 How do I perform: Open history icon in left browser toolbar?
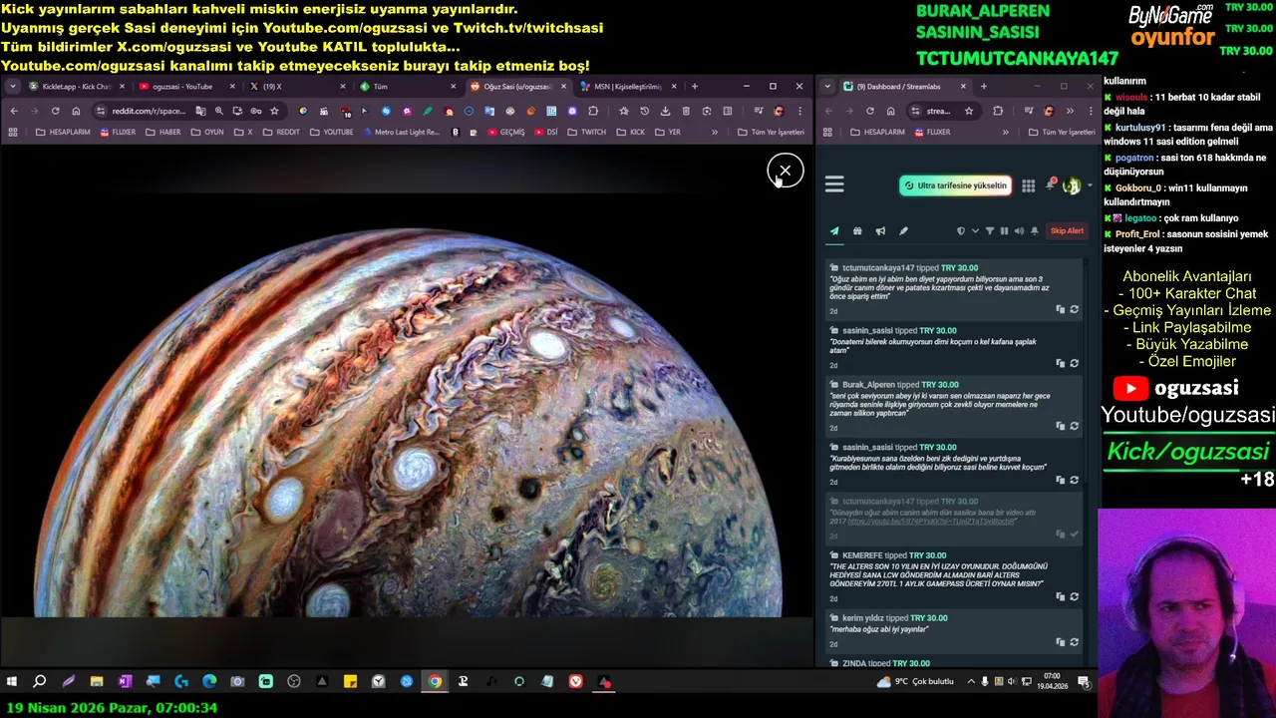[x=644, y=111]
